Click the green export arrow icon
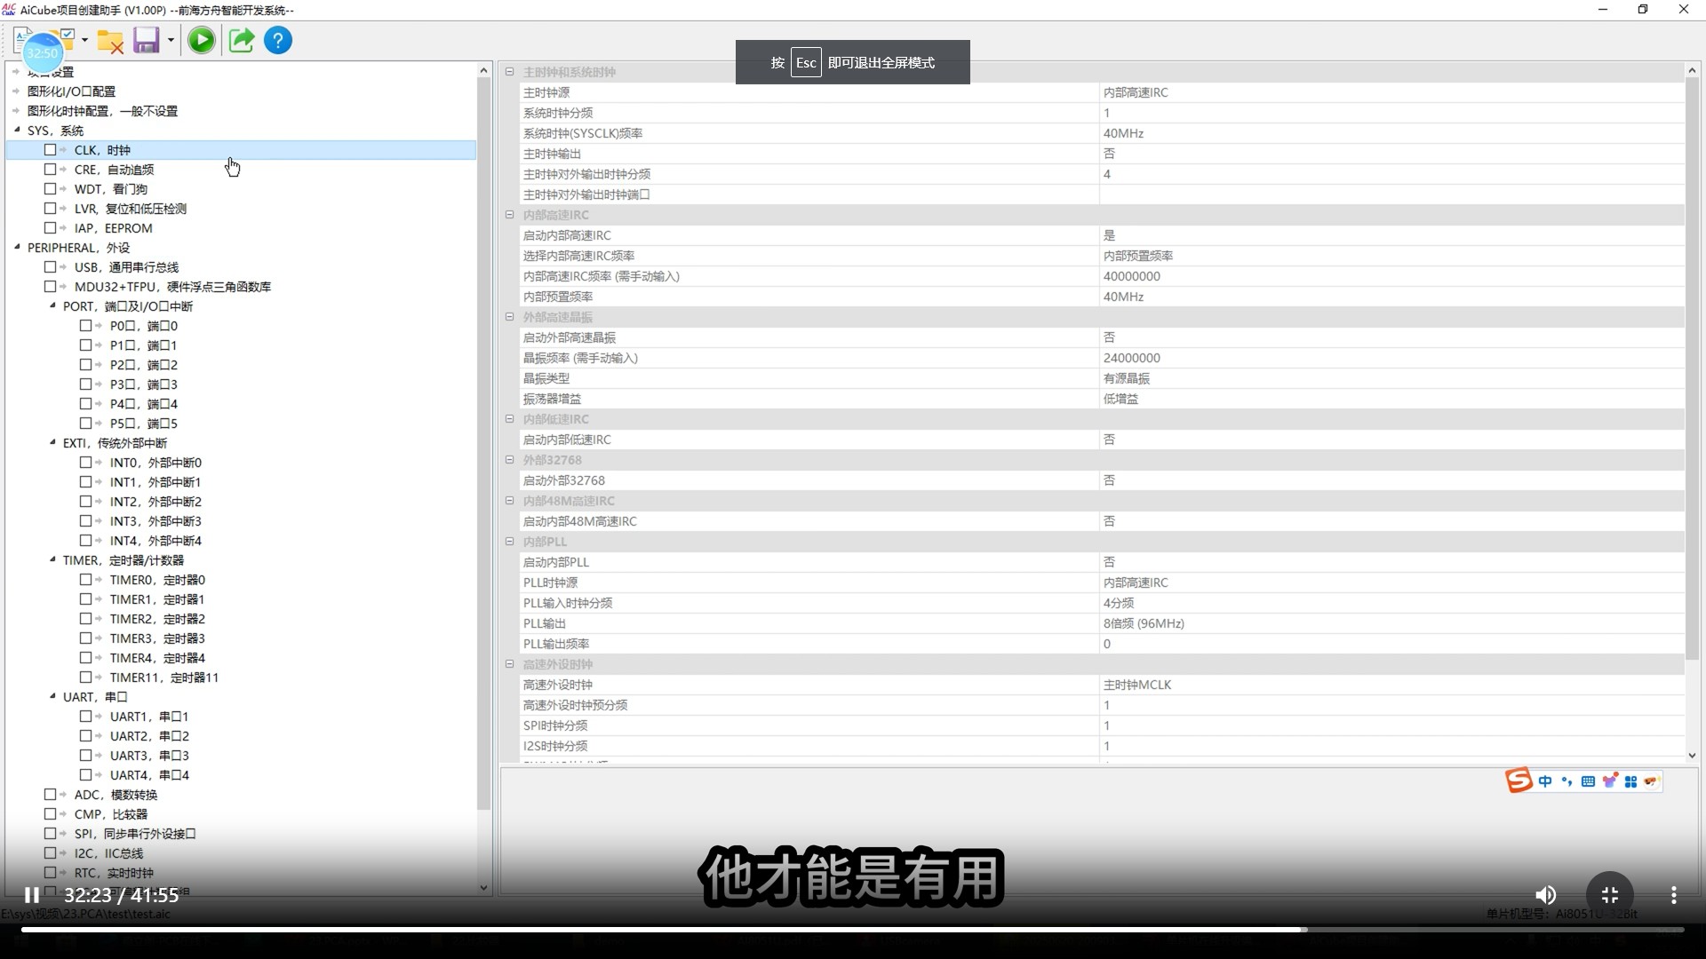Screen dimensions: 1706x959 click(x=241, y=41)
